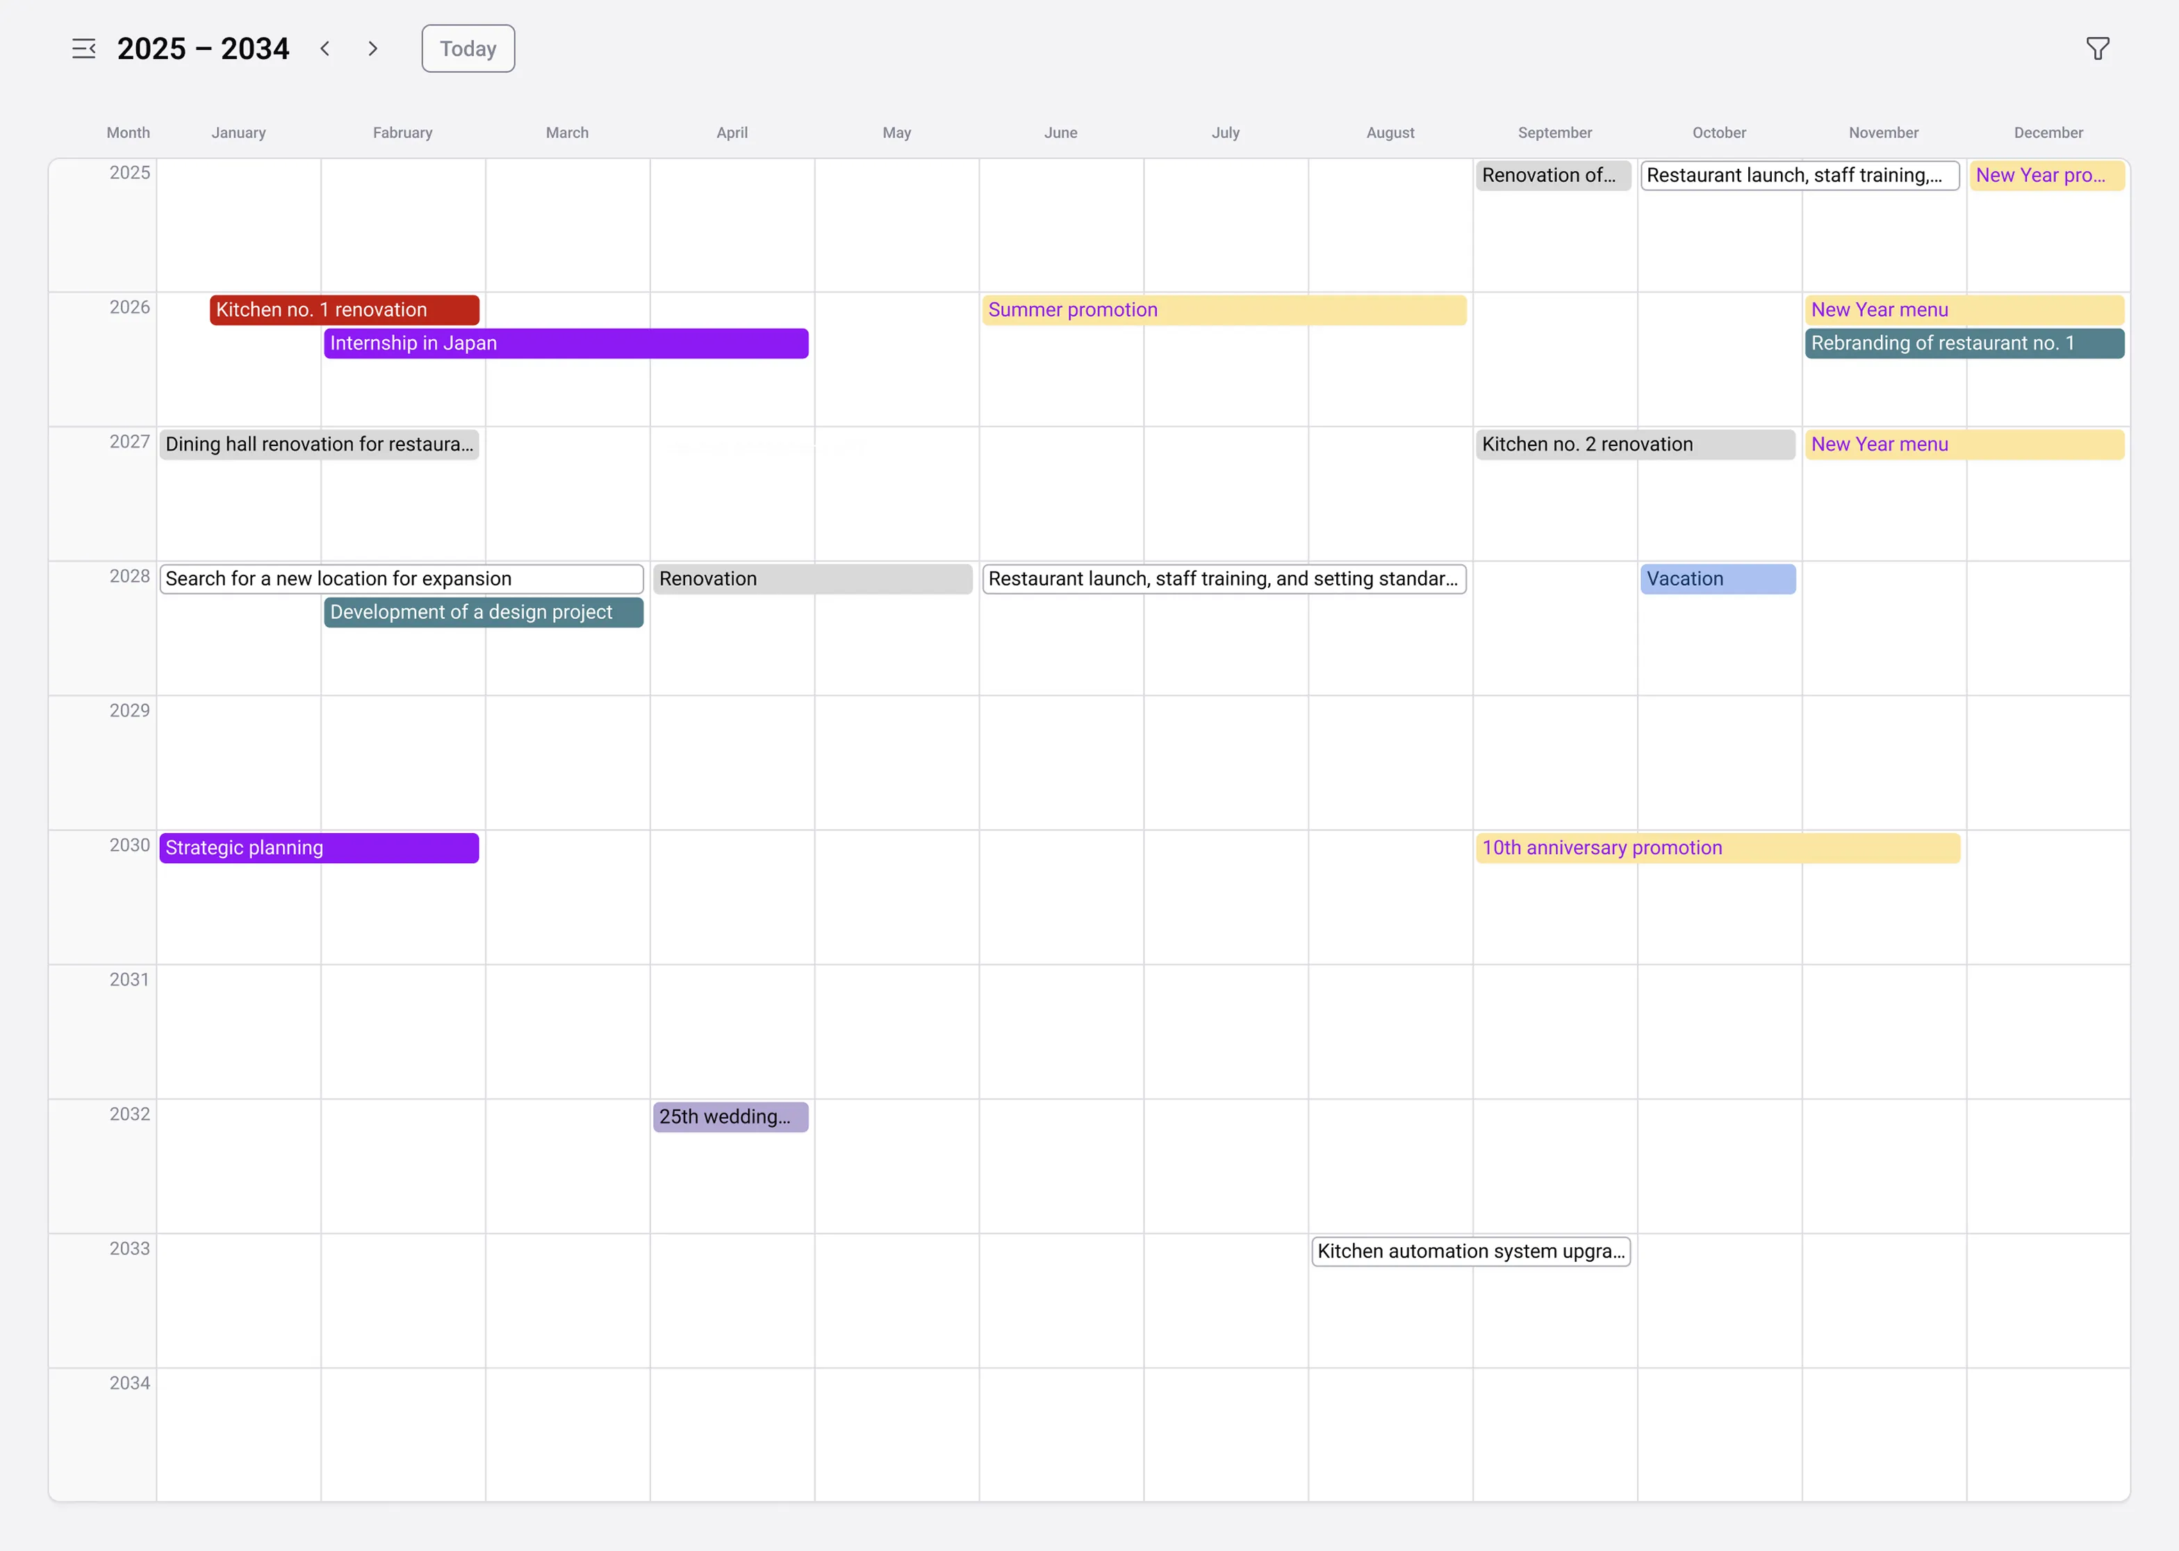Select Internship in Japan event
The width and height of the screenshot is (2179, 1551).
click(566, 343)
